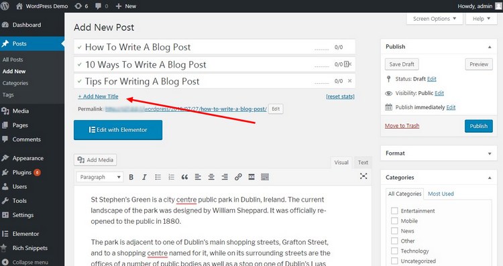
Task: Expand the Help dropdown
Action: coord(481,19)
